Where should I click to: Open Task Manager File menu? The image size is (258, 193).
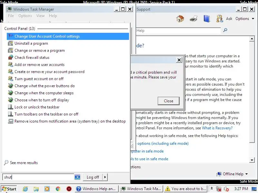pos(11,16)
